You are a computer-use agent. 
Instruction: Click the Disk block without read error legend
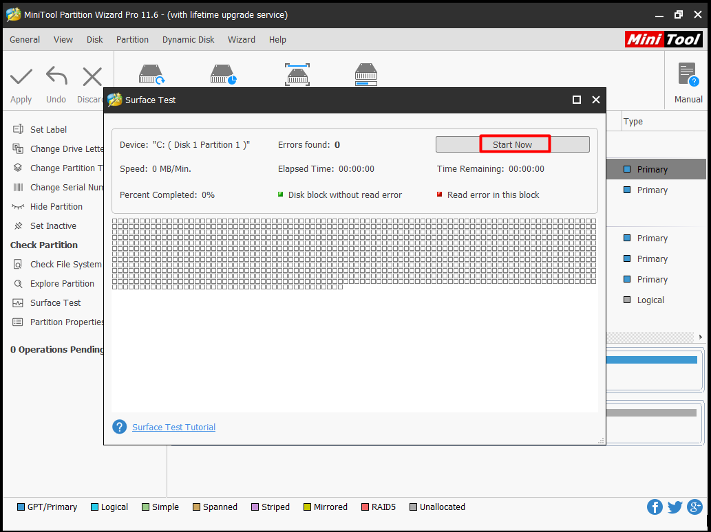339,195
